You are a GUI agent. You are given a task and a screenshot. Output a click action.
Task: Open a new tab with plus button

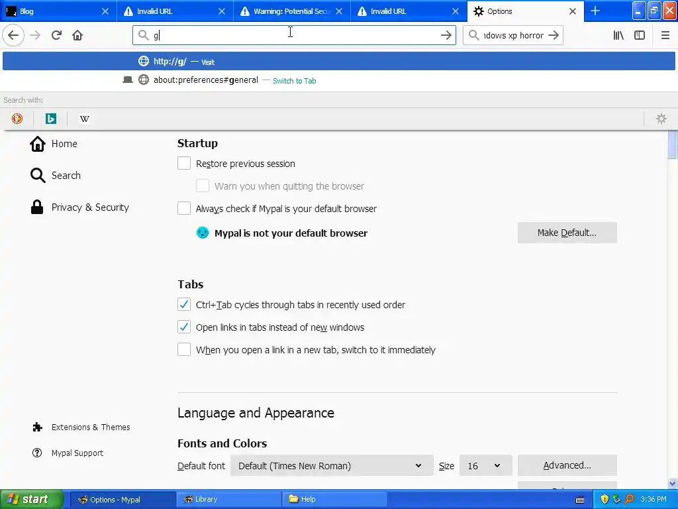tap(595, 11)
